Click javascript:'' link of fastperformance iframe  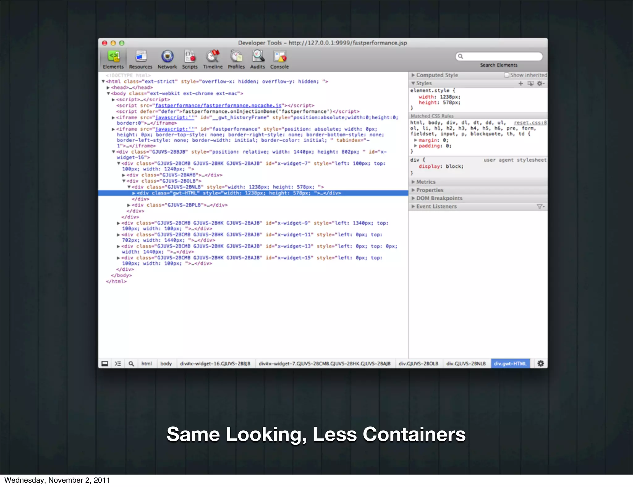tap(175, 129)
